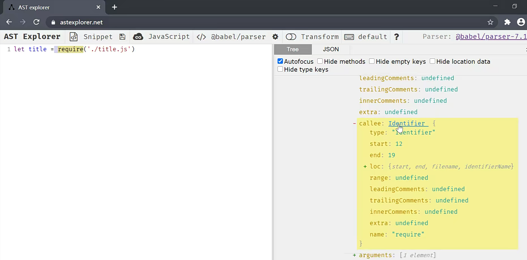Expand the loc property
This screenshot has height=260, width=527.
pos(365,167)
